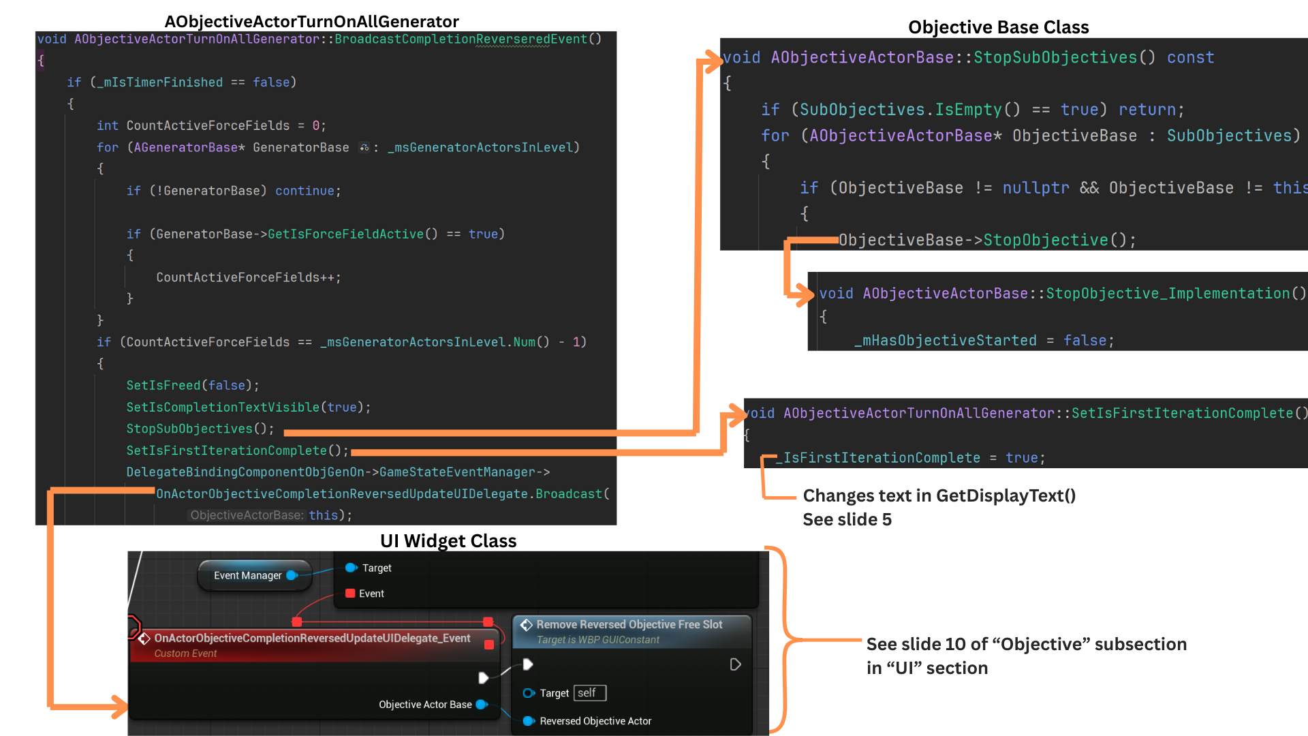The height and width of the screenshot is (736, 1308).
Task: Click the left red reroute node on wire
Action: [296, 622]
